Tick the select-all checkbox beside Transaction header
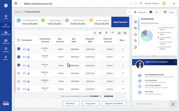Image resolution: width=179 pixels, height=111 pixels. pos(18,40)
